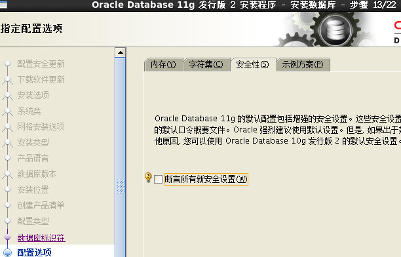This screenshot has width=401, height=257.
Task: Click the window menu icon in title bar
Action: click(x=3, y=5)
